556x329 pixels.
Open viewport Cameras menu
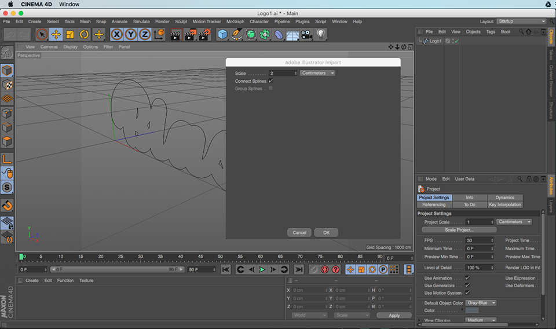pyautogui.click(x=49, y=47)
